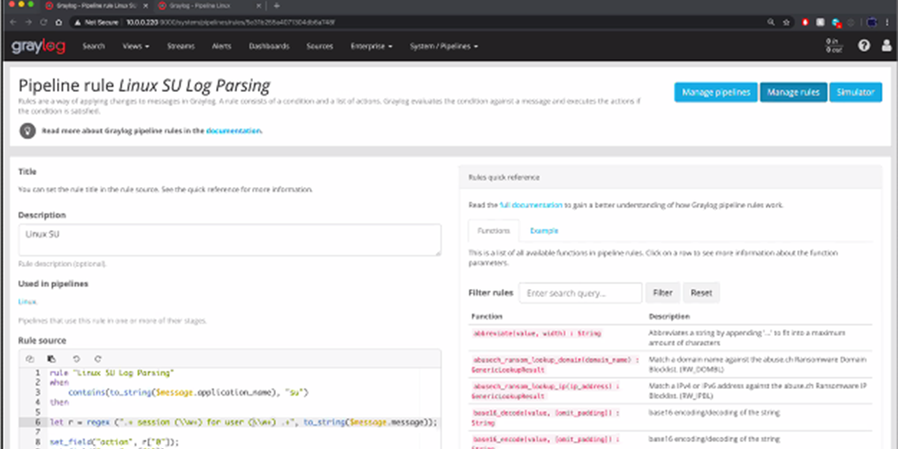Click the paste icon in rule source toolbar

point(52,359)
